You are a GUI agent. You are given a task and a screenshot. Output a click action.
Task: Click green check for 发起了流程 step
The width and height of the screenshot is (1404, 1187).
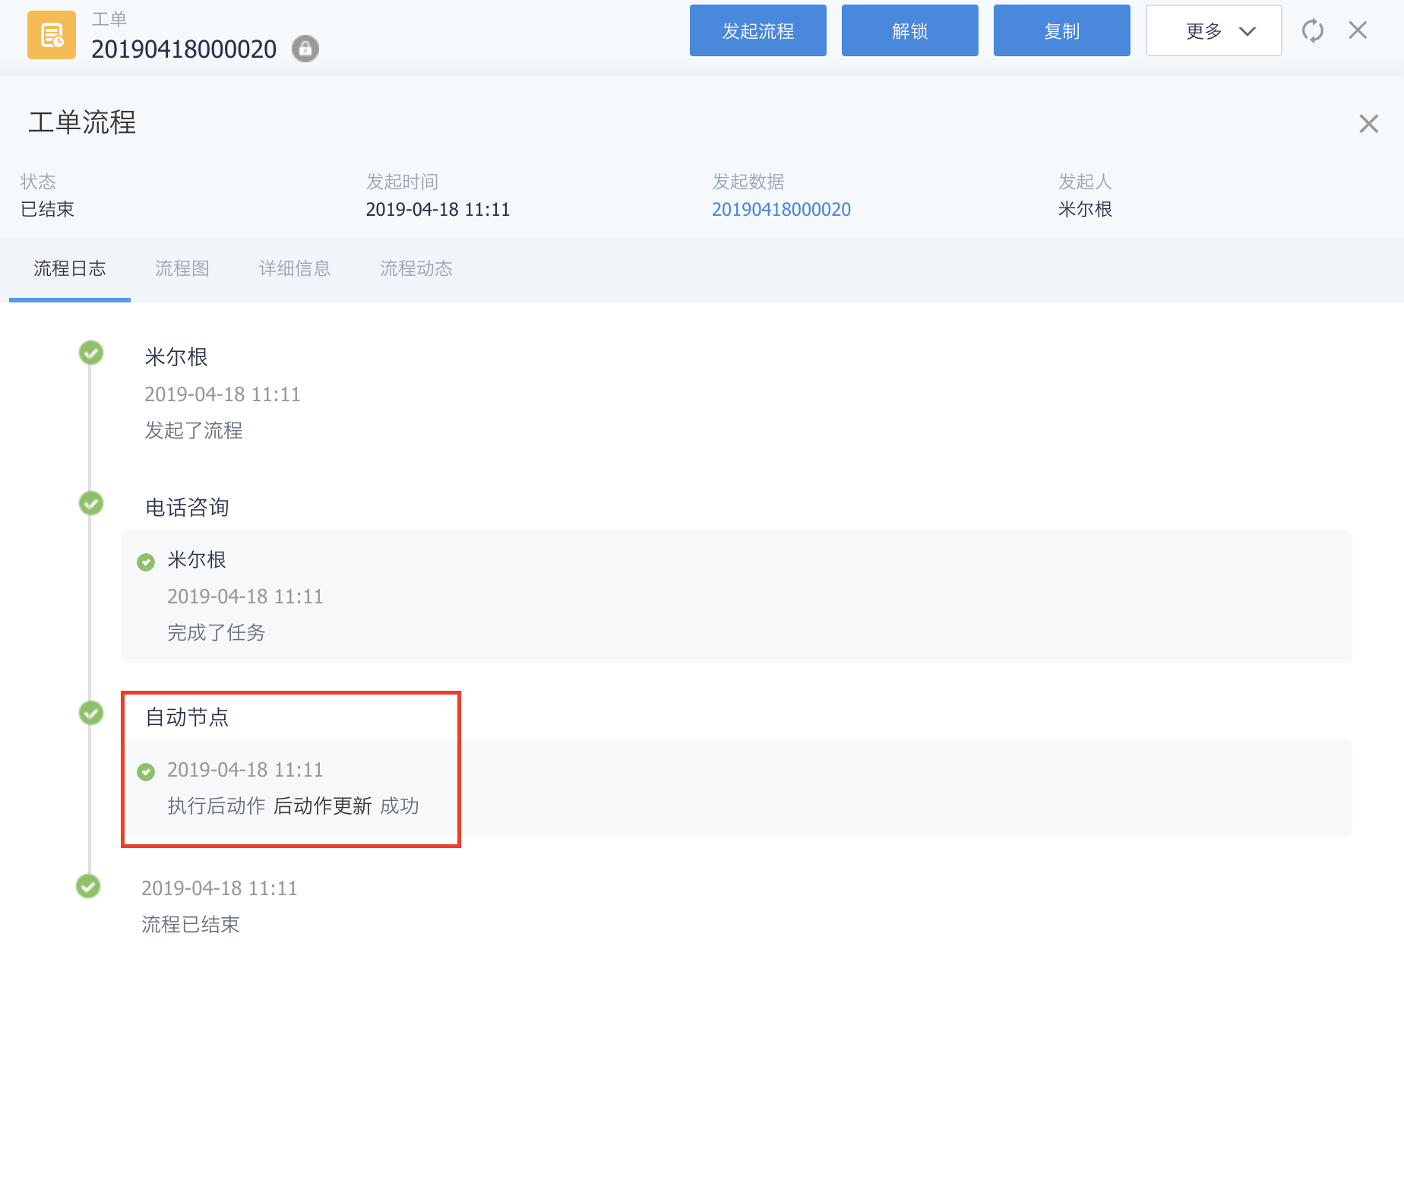[91, 353]
